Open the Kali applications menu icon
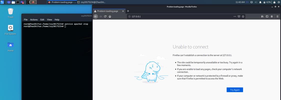 (2, 2)
